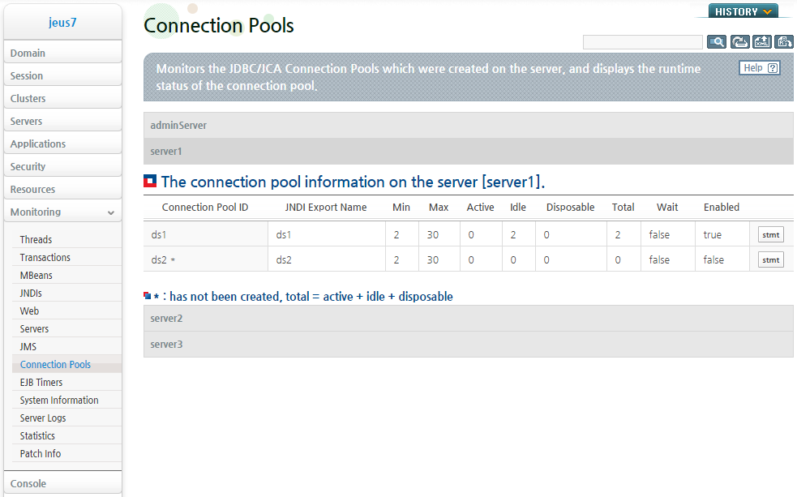
Task: Click the Active column header
Action: (x=480, y=208)
